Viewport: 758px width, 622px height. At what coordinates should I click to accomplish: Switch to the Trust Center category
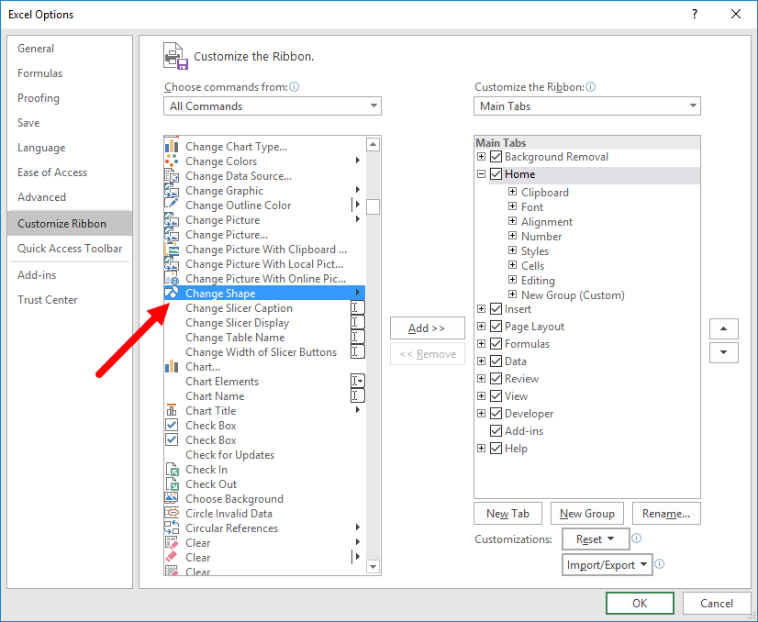tap(48, 300)
